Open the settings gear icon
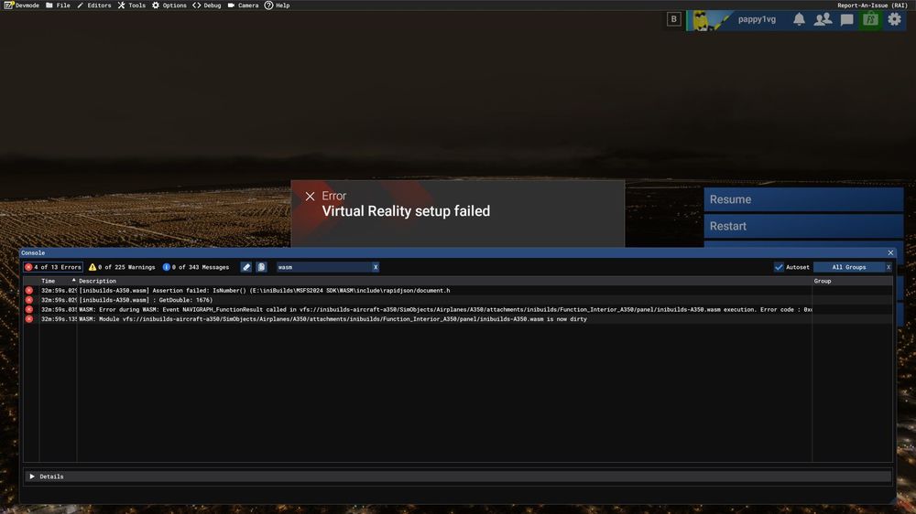The height and width of the screenshot is (514, 916). tap(894, 19)
